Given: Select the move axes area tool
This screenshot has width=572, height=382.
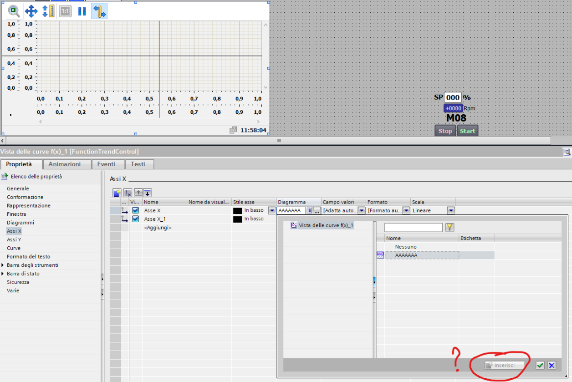Looking at the screenshot, I should 31,11.
